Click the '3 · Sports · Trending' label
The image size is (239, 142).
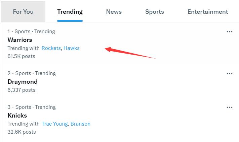tap(32, 107)
